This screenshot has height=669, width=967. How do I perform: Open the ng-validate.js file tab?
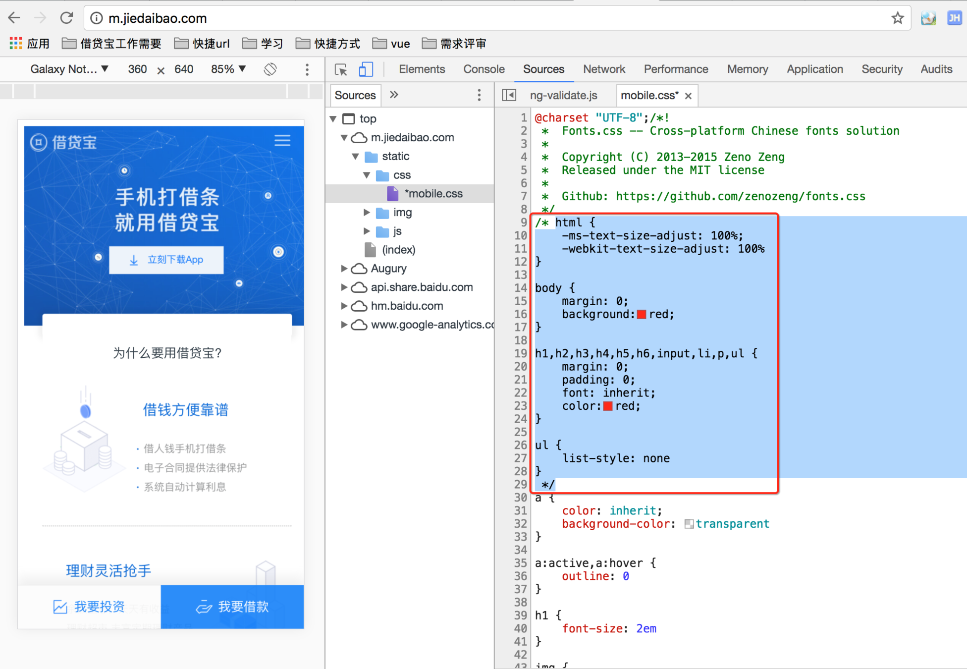563,95
